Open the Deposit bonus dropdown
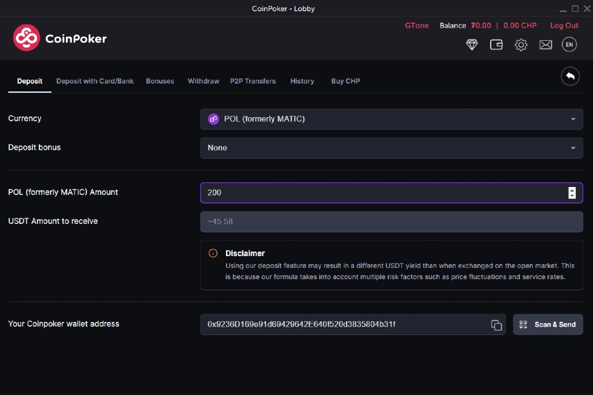The height and width of the screenshot is (395, 593). (x=391, y=148)
